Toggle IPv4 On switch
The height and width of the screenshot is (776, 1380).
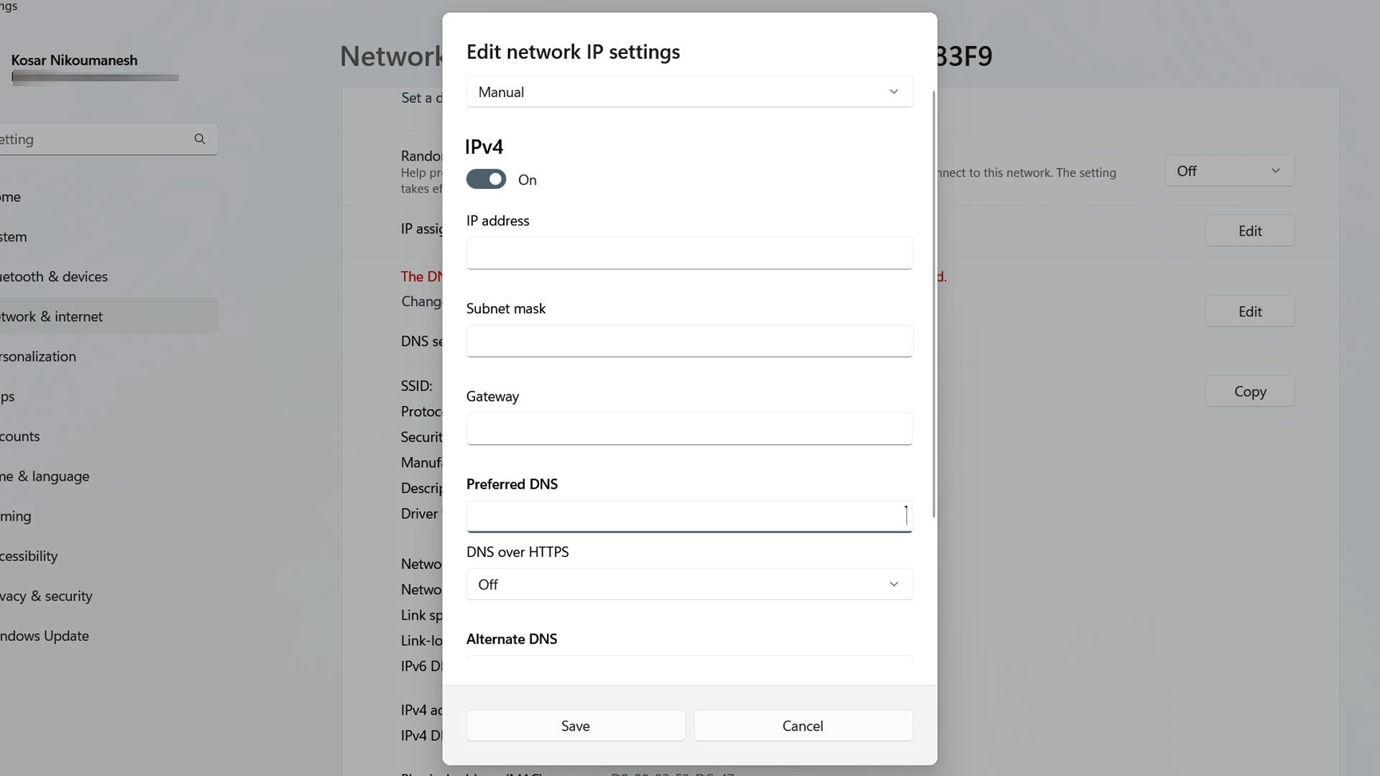pos(485,178)
